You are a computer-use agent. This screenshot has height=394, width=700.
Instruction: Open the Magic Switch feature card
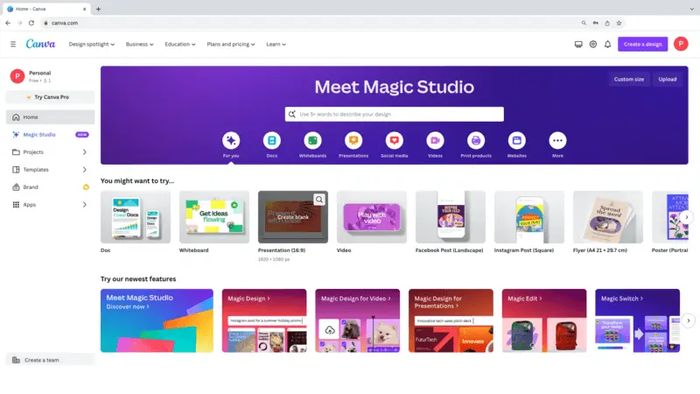[x=638, y=320]
